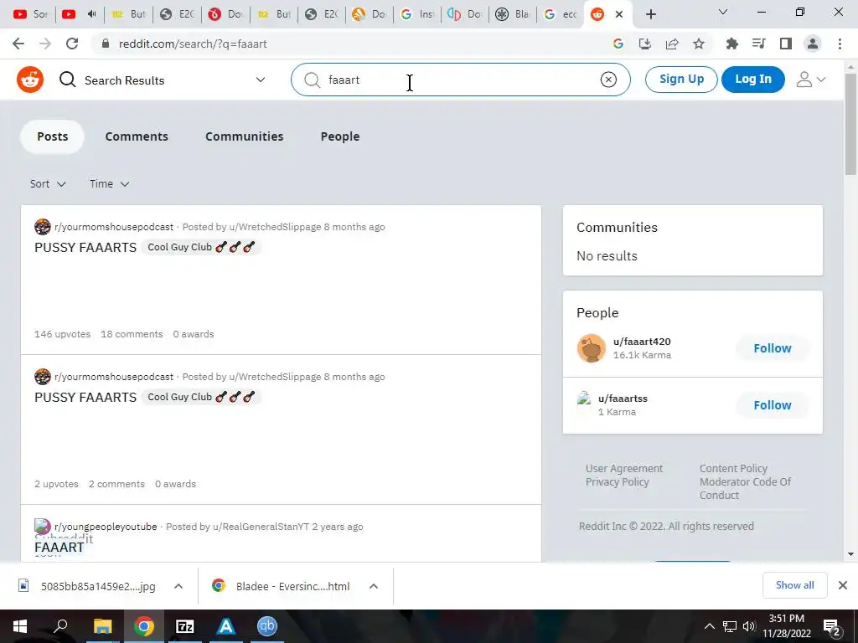Expand options for Bladee html download
Viewport: 858px width, 643px height.
(x=374, y=586)
